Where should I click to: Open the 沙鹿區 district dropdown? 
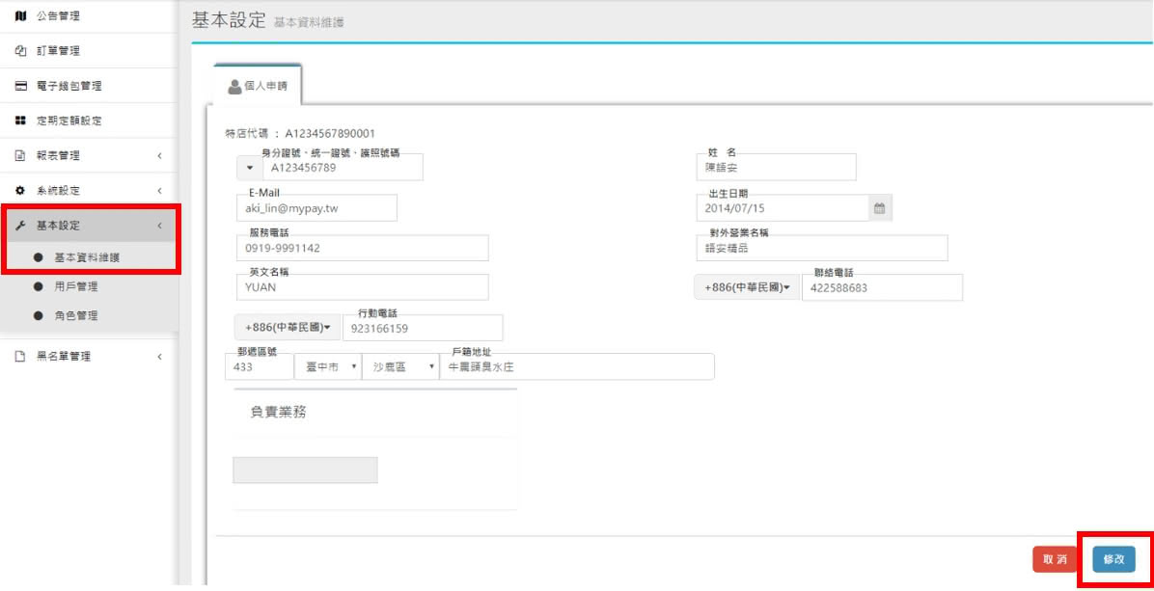[399, 367]
